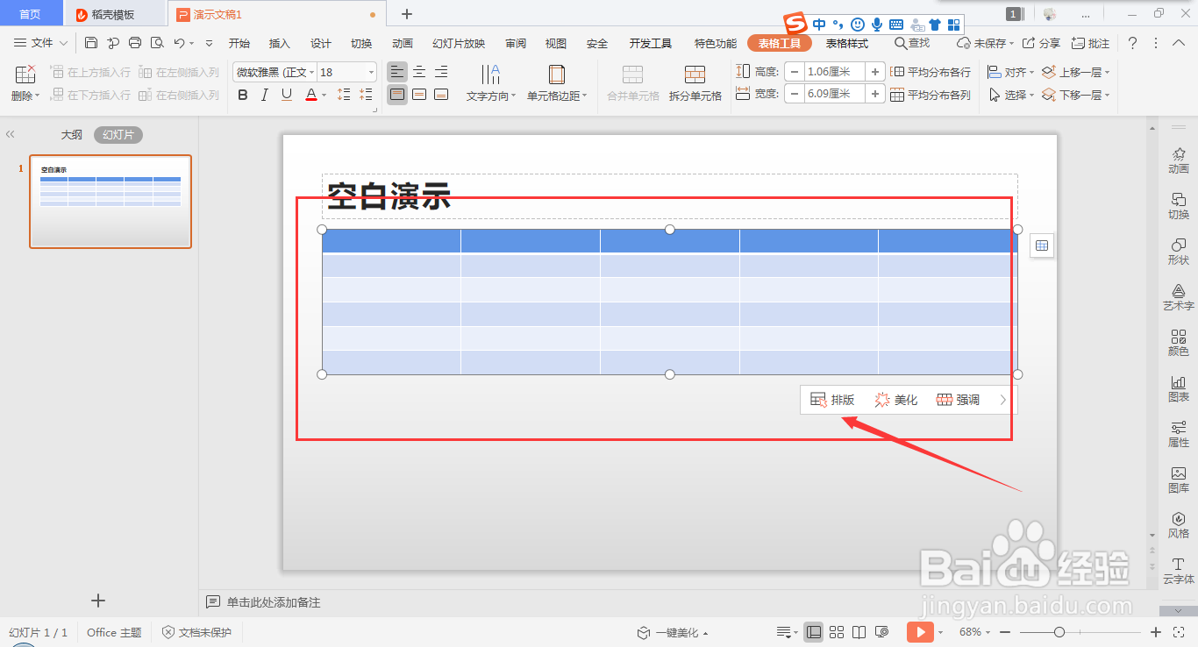The image size is (1198, 647).
Task: Select slide 1 thumbnail in left panel
Action: click(111, 202)
